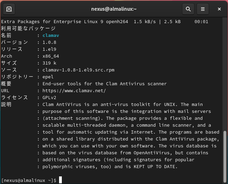Click the highlighted clamav package name
The width and height of the screenshot is (228, 184).
pyautogui.click(x=51, y=35)
